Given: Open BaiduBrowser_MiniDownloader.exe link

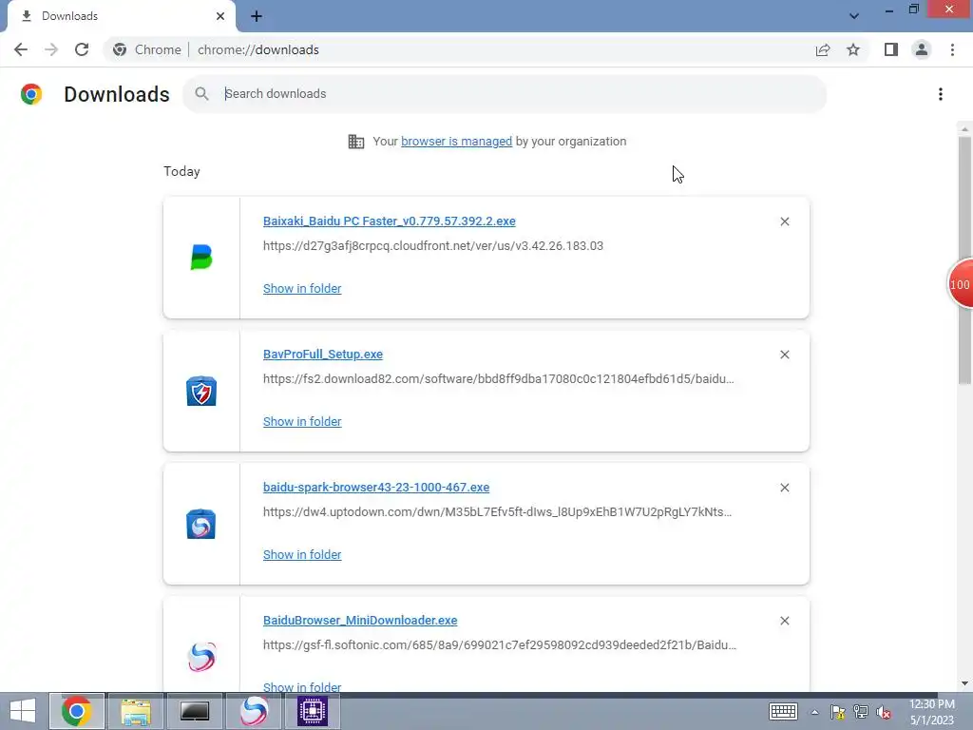Looking at the screenshot, I should click(x=360, y=620).
